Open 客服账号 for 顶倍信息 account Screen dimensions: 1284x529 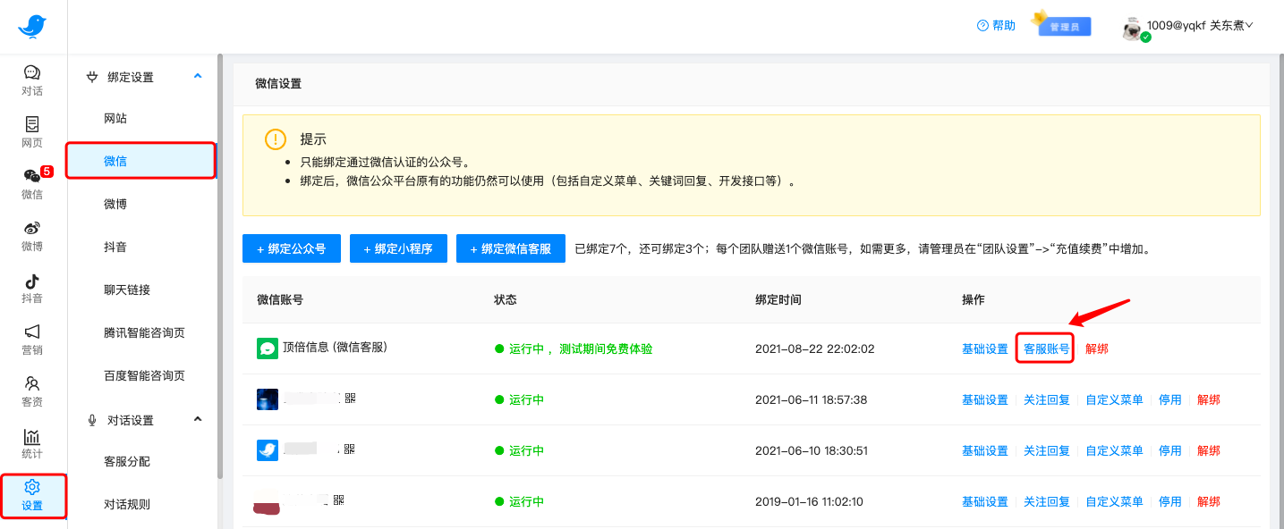(1046, 349)
